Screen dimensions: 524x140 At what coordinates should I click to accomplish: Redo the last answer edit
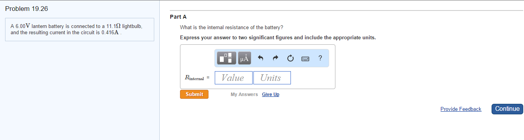coord(275,58)
